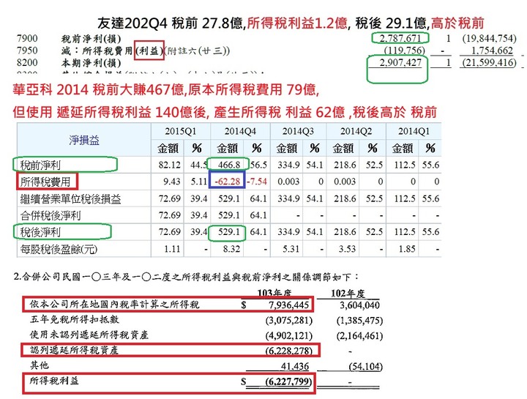The width and height of the screenshot is (527, 399).
Task: Click the note heading starting with 2.合併公司
Action: 186,277
